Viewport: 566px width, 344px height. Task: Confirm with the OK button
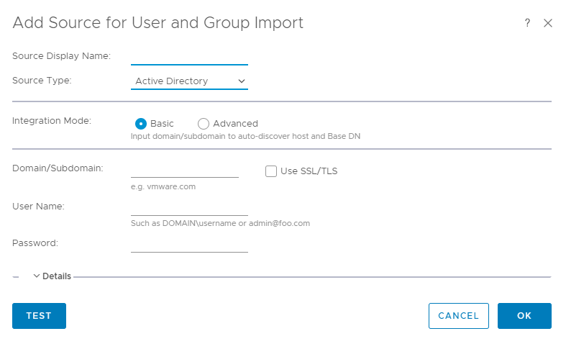click(524, 316)
